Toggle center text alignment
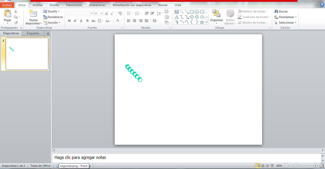Image resolution: width=325 pixels, height=169 pixels. (135, 21)
